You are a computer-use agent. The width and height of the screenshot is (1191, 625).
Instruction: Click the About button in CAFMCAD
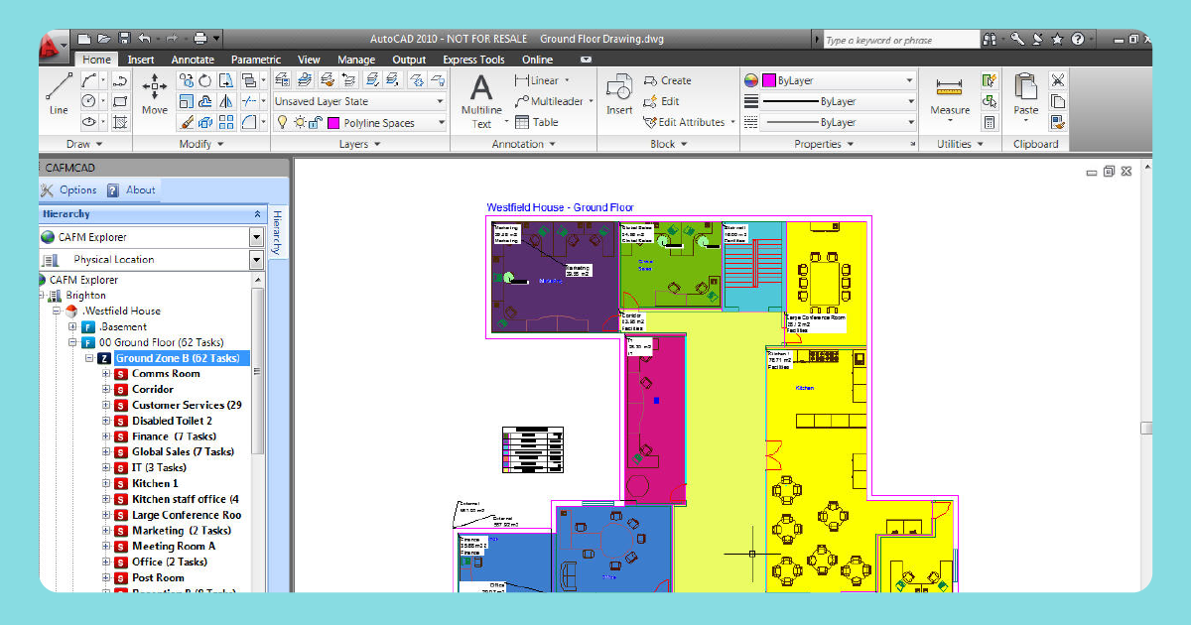(x=131, y=190)
